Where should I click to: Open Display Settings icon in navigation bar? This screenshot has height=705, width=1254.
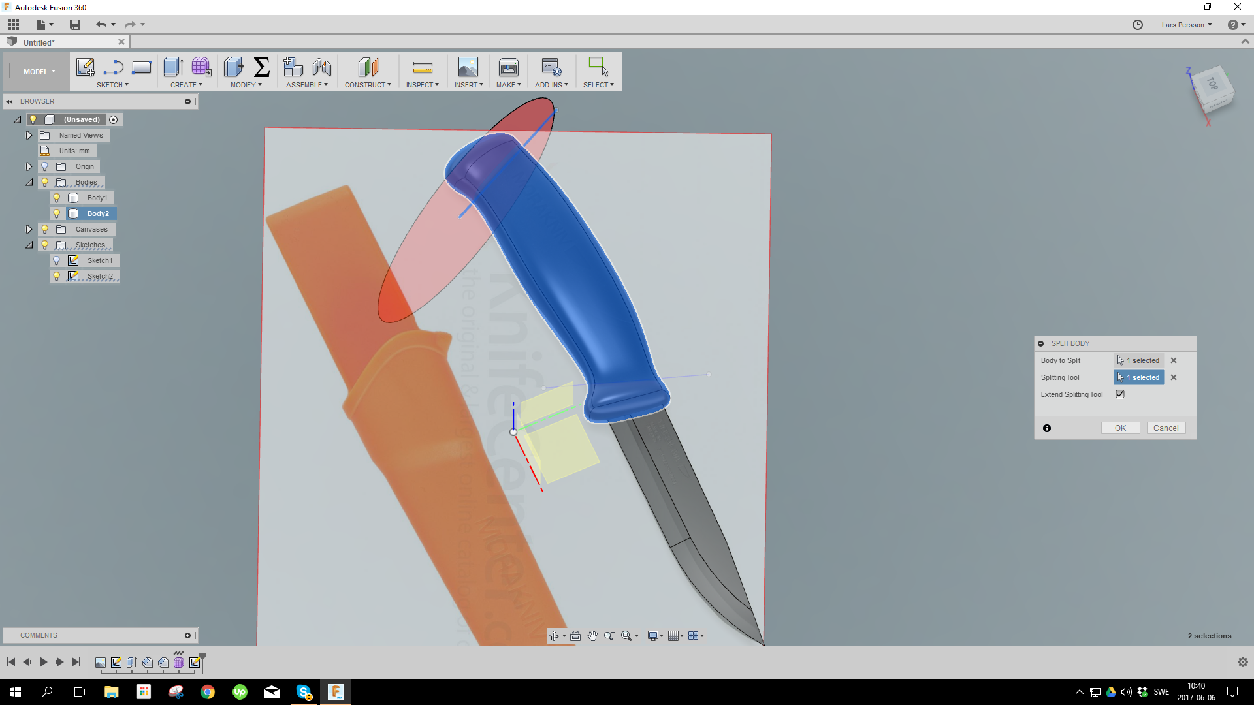pyautogui.click(x=653, y=635)
